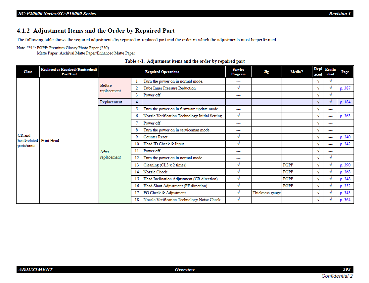Screen dimensions: 369x283
Task: Follow p. 352 link for Head Slant Adjustment
Action: pyautogui.click(x=345, y=186)
